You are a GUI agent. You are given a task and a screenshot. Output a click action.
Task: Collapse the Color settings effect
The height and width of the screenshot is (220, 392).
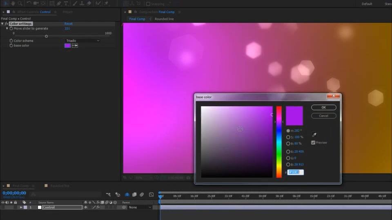[2, 24]
